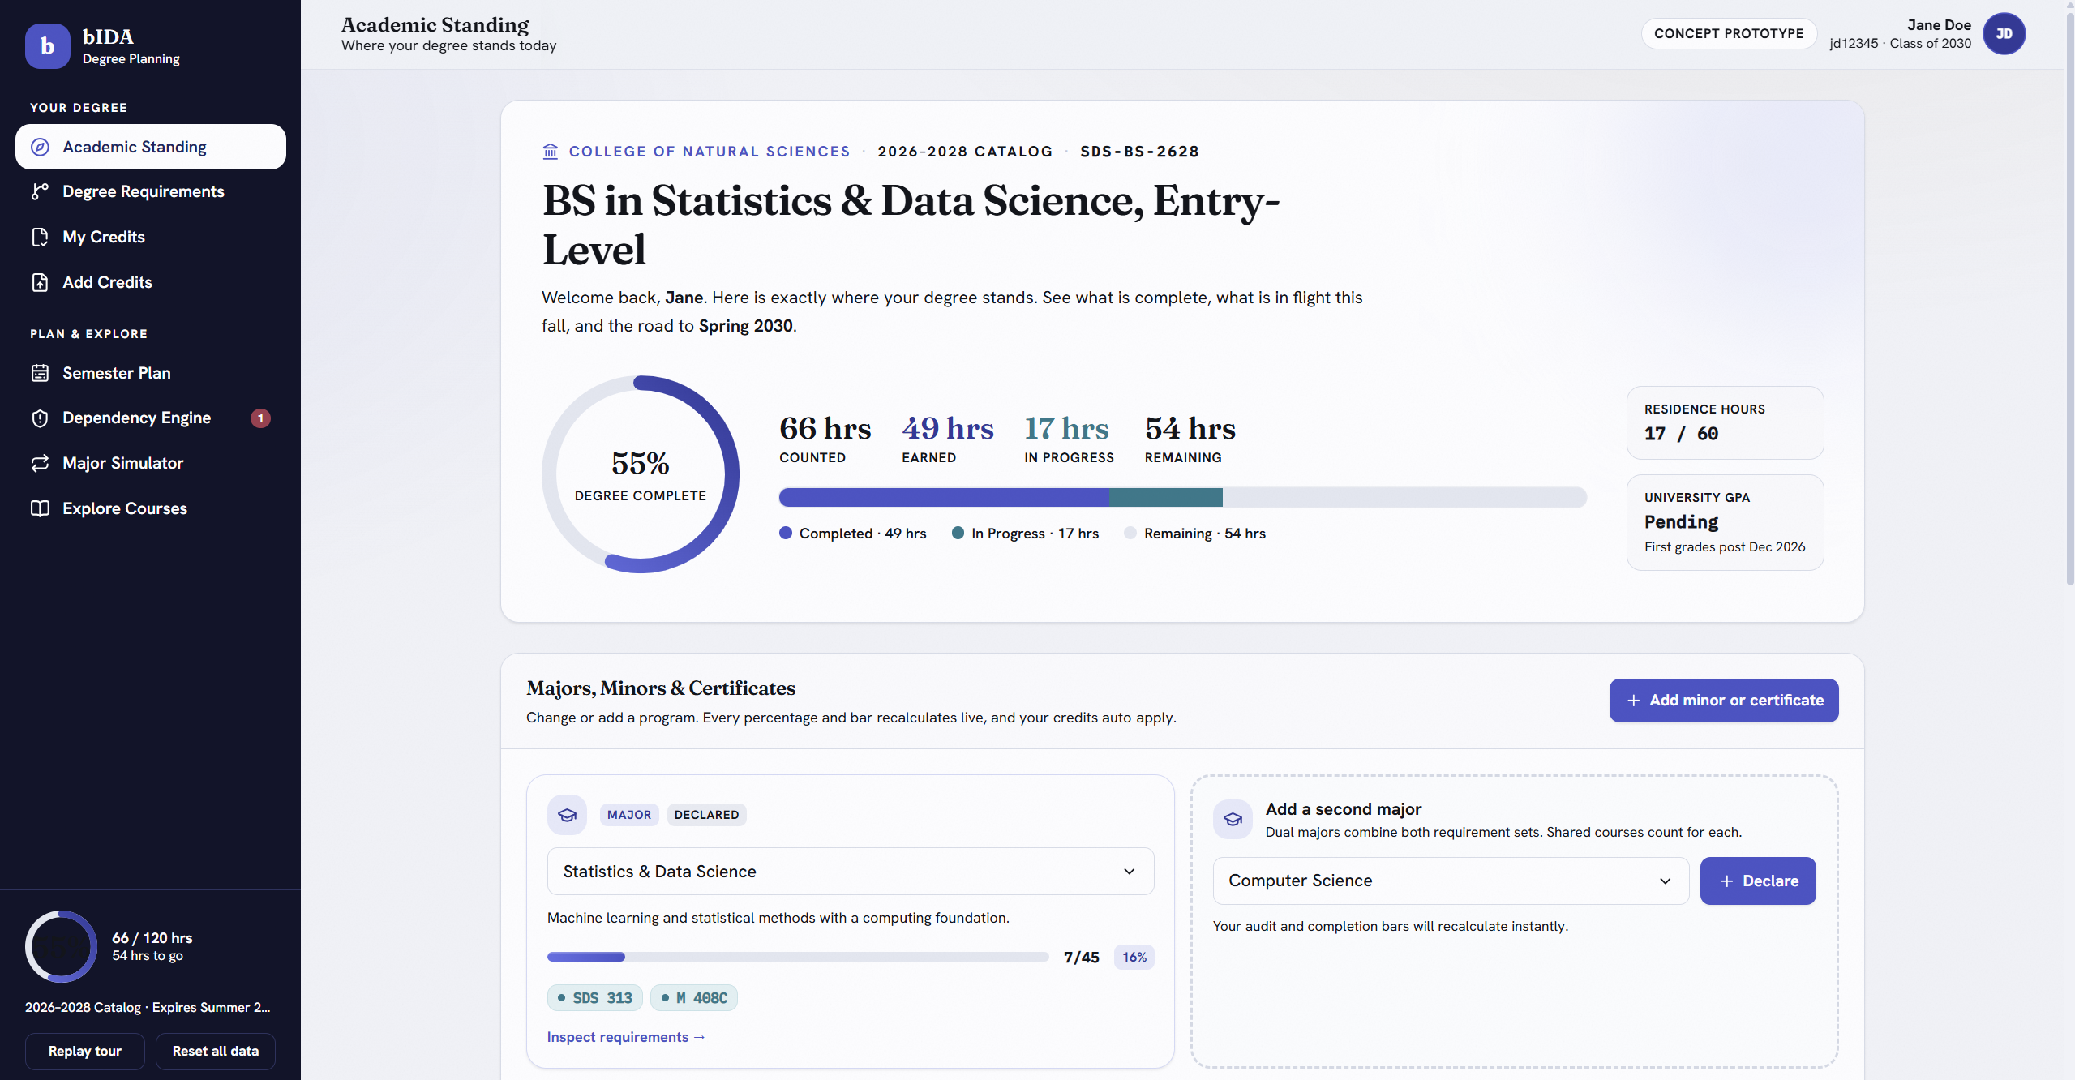Click the completed segment of hours progress bar
2075x1080 pixels.
tap(944, 497)
